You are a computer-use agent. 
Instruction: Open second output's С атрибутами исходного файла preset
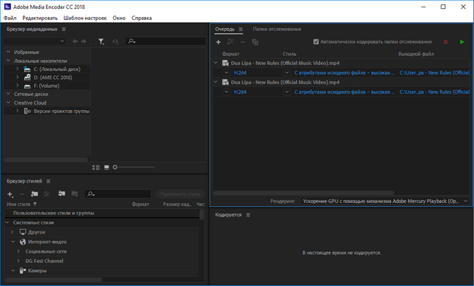[344, 92]
